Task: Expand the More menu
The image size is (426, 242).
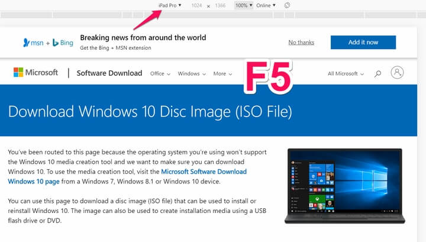Action: 222,73
